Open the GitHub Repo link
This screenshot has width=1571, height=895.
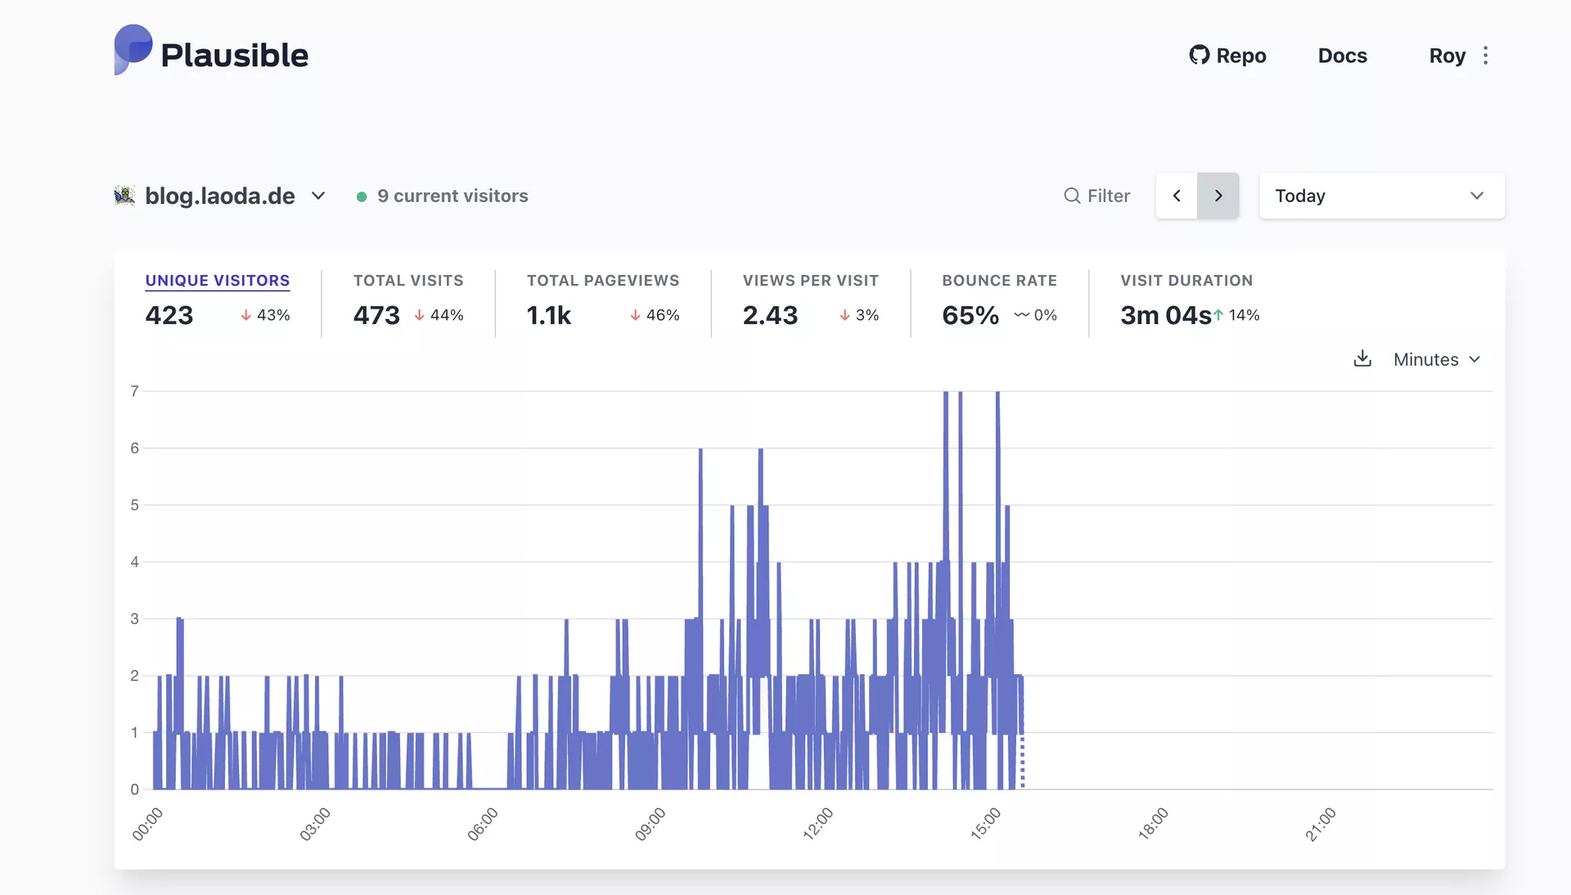click(1227, 56)
